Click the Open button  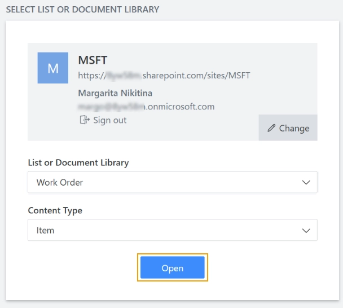(x=173, y=267)
